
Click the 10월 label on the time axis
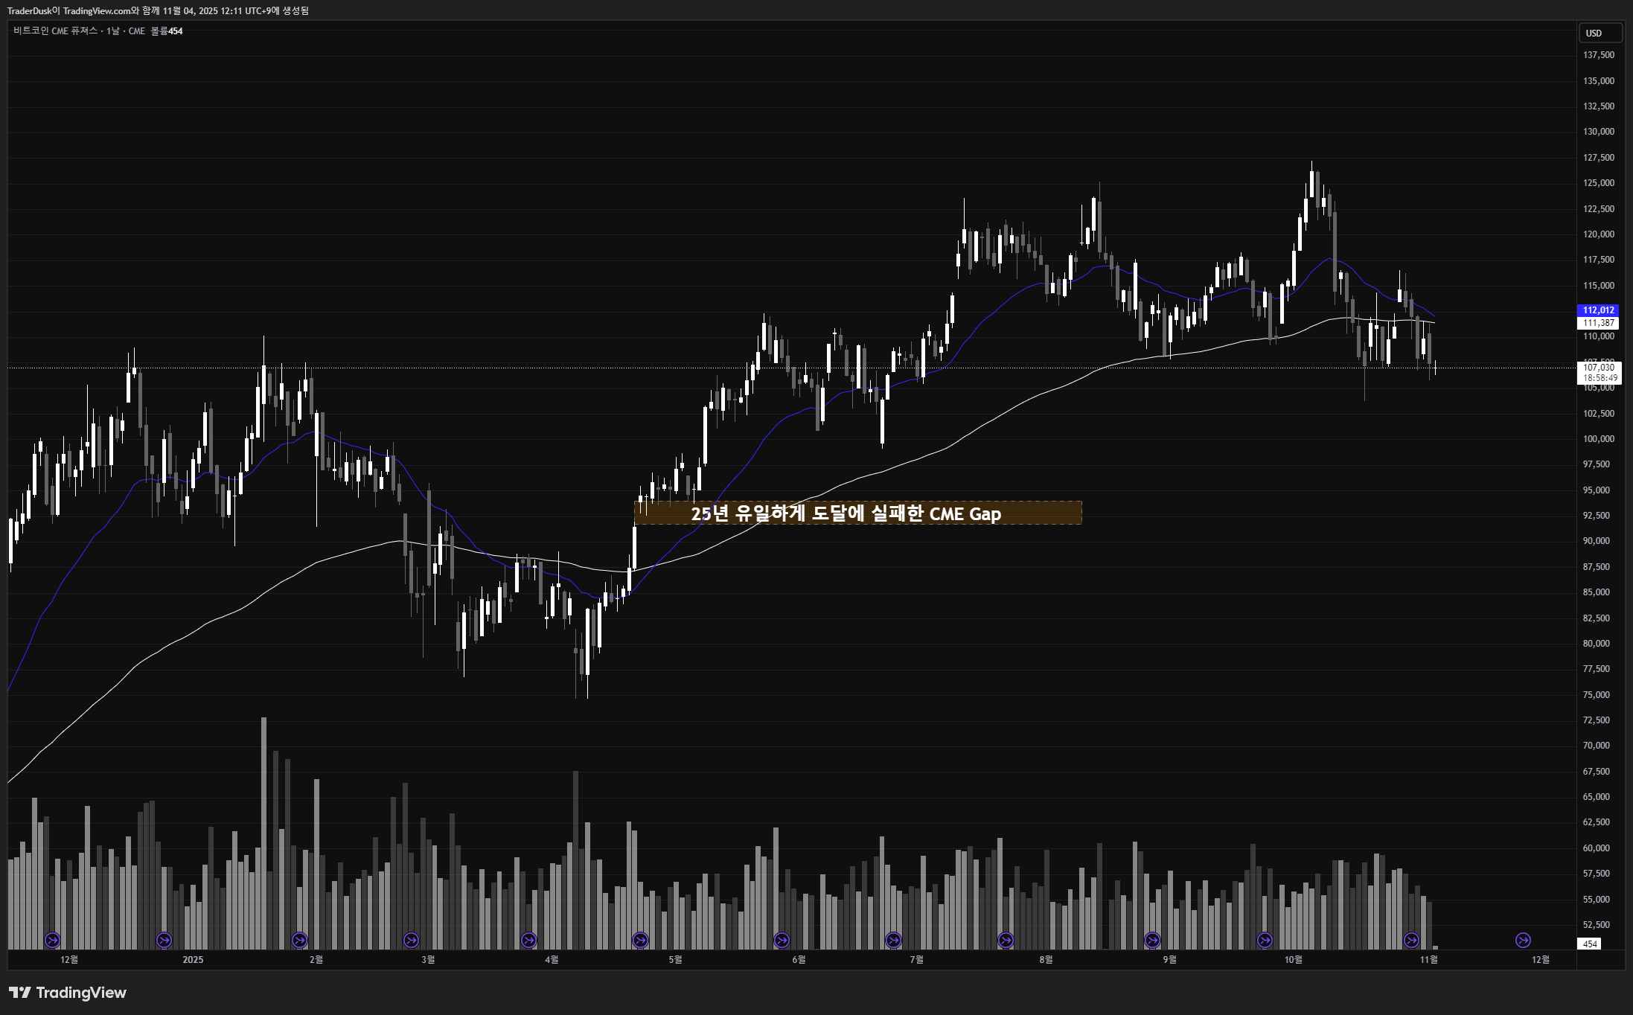click(1293, 959)
